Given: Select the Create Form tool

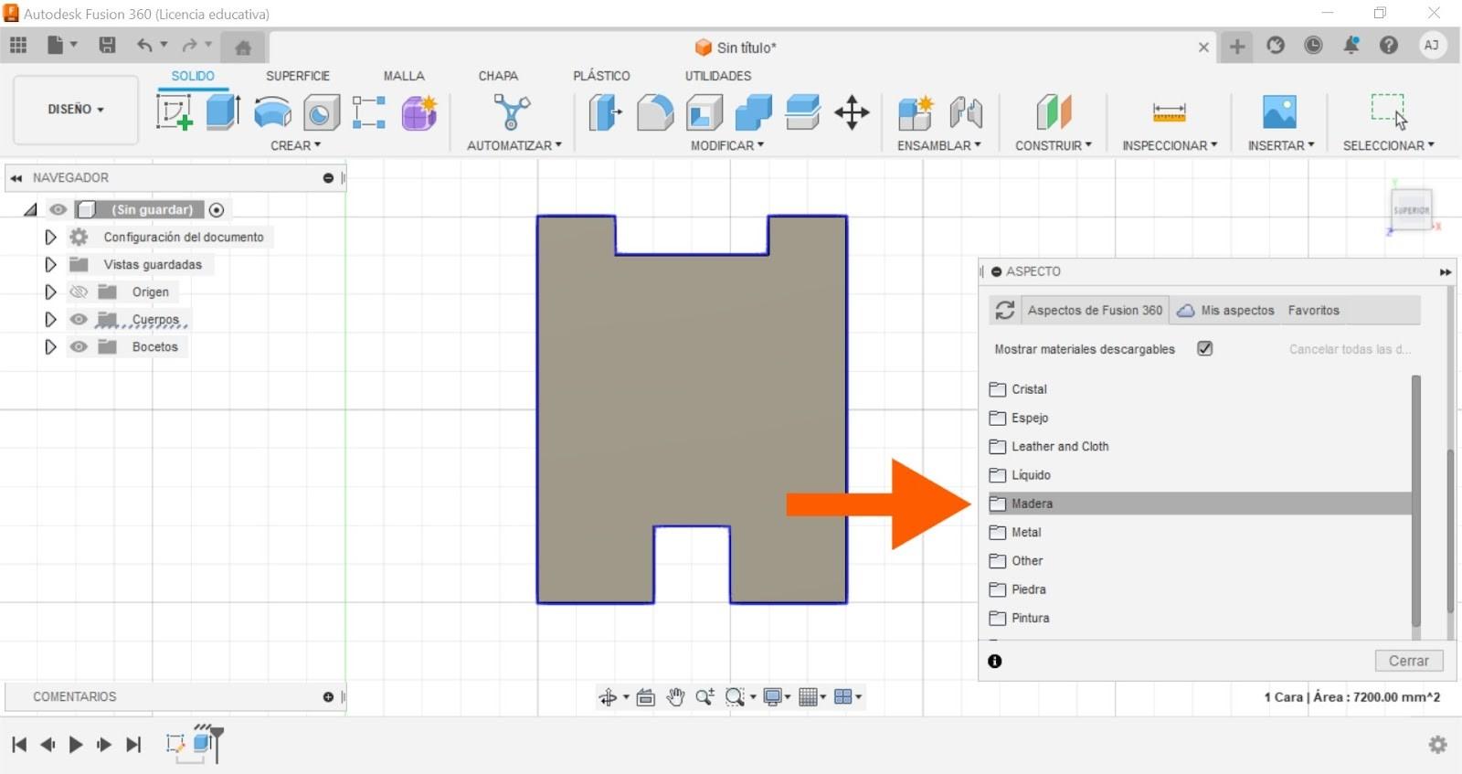Looking at the screenshot, I should pyautogui.click(x=419, y=112).
